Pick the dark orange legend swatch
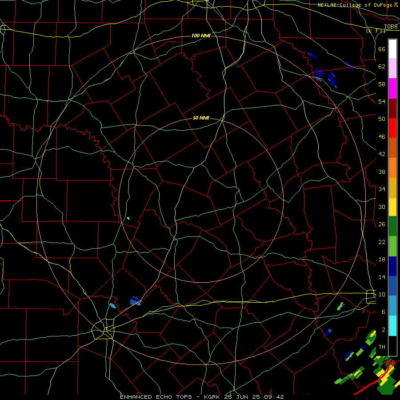This screenshot has width=400, height=400. tap(392, 148)
